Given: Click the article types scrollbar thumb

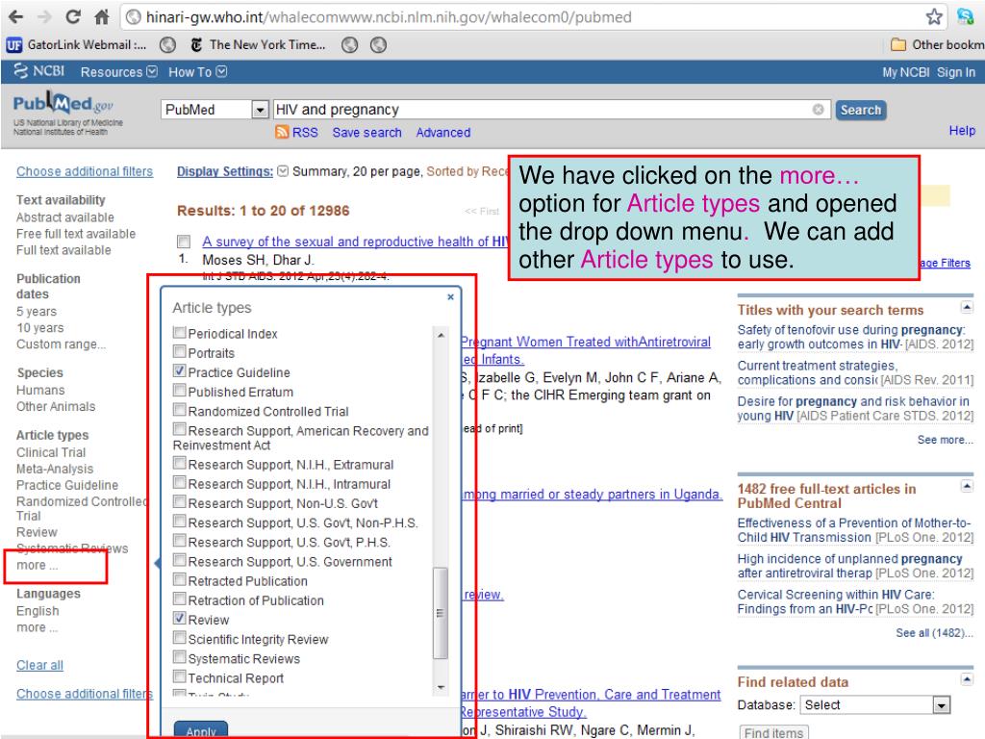Looking at the screenshot, I should [441, 613].
